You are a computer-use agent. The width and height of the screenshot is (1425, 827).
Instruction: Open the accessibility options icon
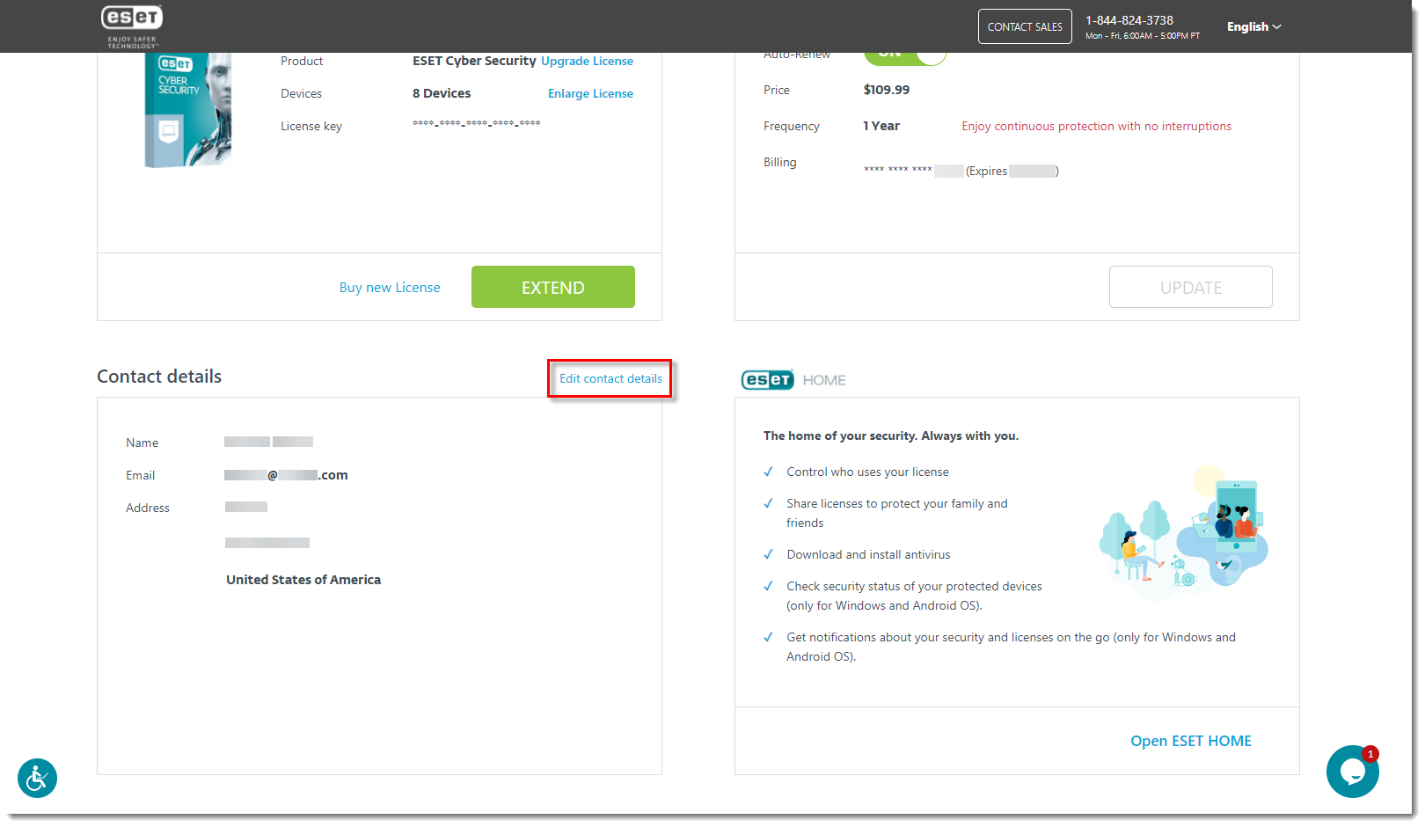pos(37,779)
